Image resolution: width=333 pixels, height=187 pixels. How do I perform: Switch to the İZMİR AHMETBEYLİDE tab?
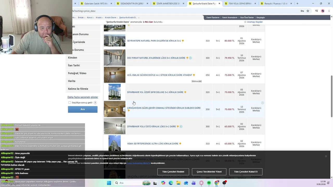[x=168, y=4]
